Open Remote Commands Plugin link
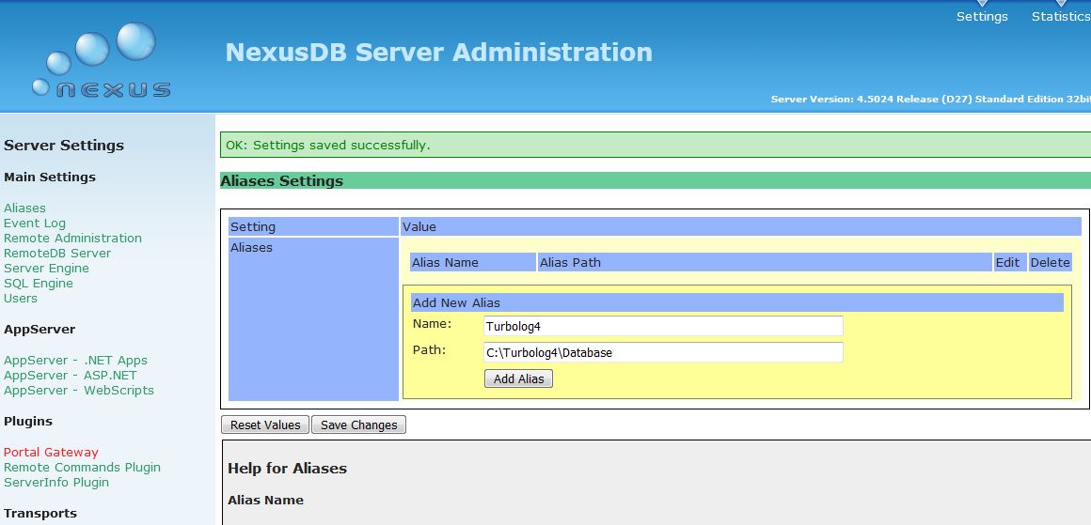Image resolution: width=1091 pixels, height=525 pixels. click(x=82, y=468)
